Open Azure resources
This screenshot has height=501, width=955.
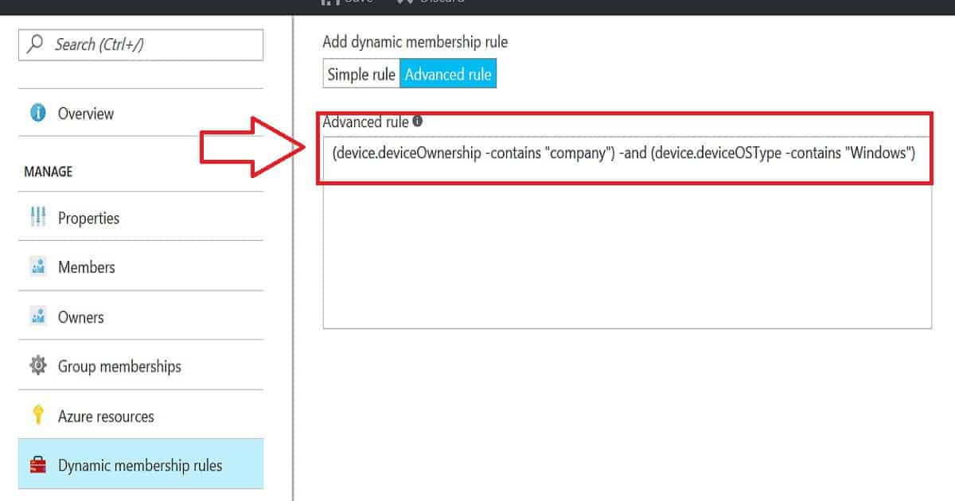click(141, 416)
